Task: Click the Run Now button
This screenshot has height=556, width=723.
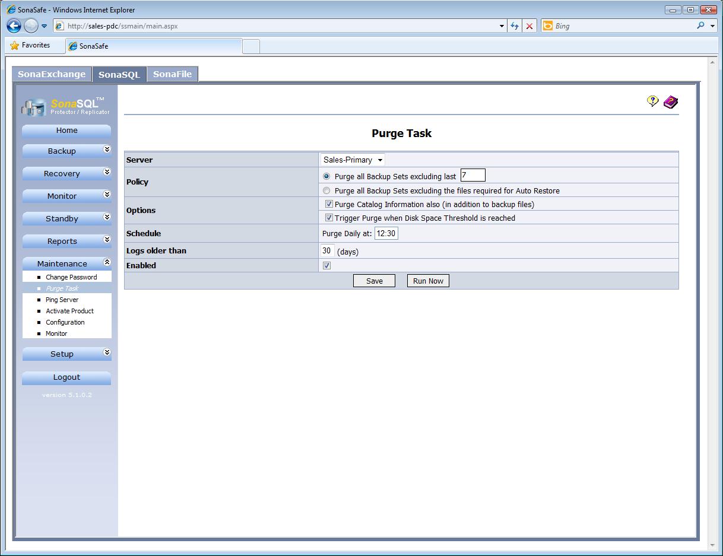Action: [428, 281]
